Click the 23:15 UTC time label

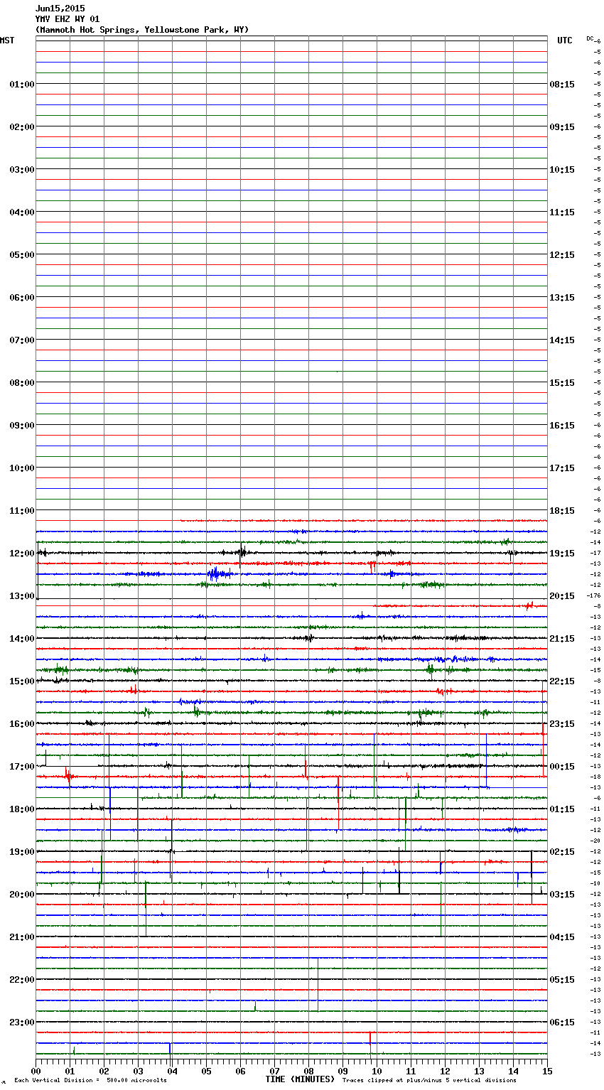coord(562,724)
